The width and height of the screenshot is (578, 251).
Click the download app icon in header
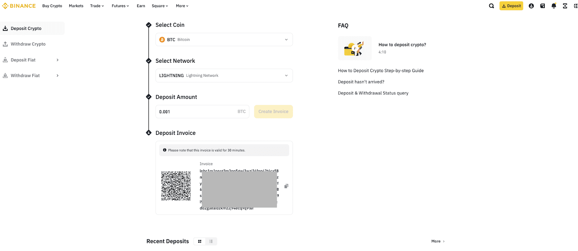point(565,6)
